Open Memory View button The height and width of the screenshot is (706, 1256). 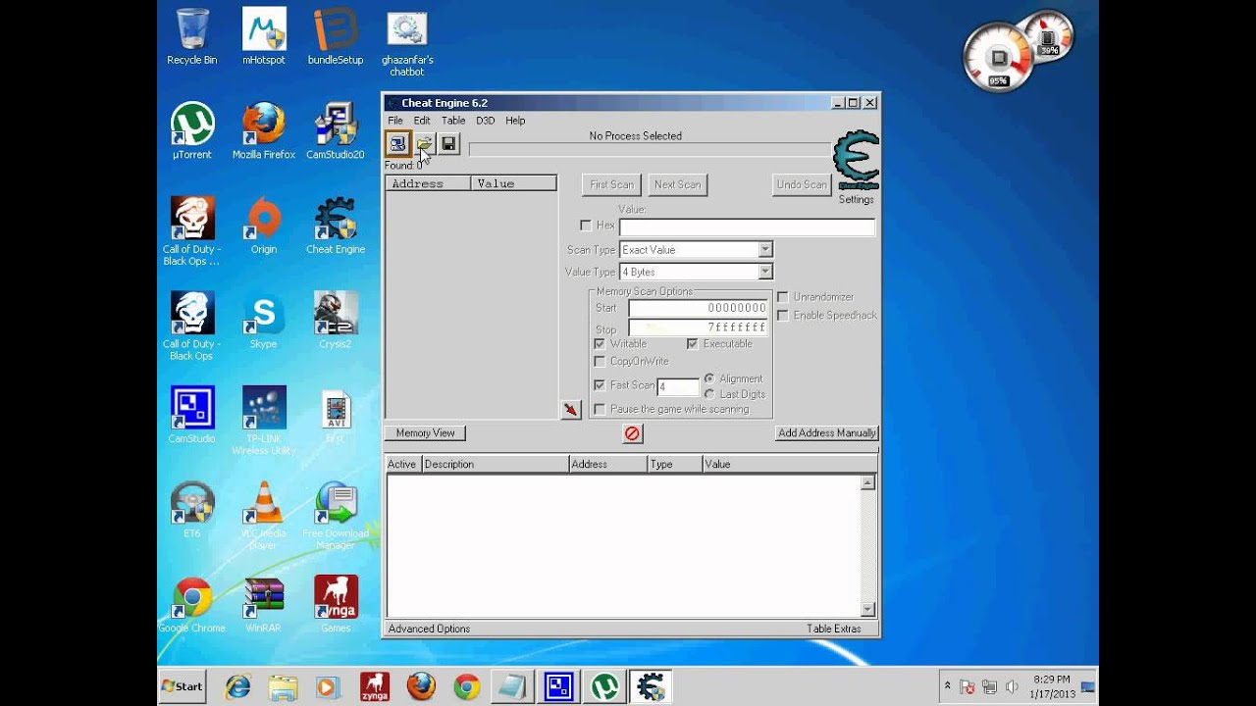[x=425, y=433]
